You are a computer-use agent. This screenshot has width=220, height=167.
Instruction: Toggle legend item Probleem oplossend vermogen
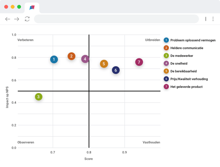click(190, 40)
